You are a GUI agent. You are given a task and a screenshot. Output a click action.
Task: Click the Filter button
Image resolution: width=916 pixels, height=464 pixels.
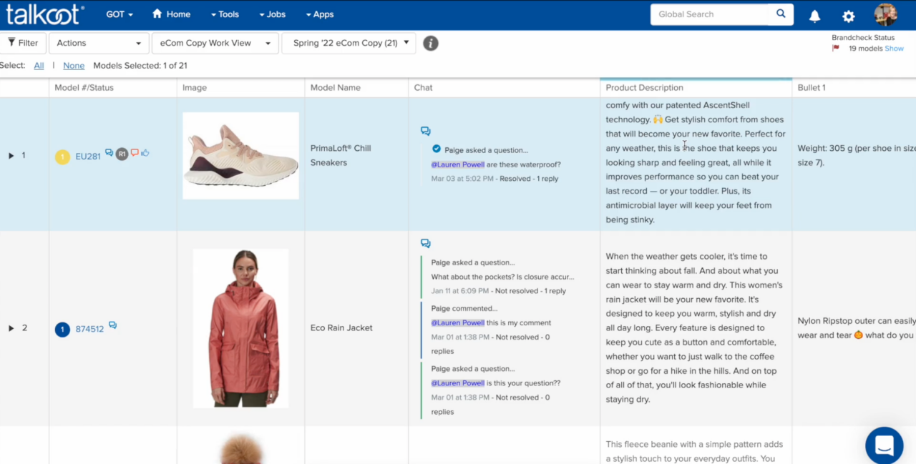24,43
